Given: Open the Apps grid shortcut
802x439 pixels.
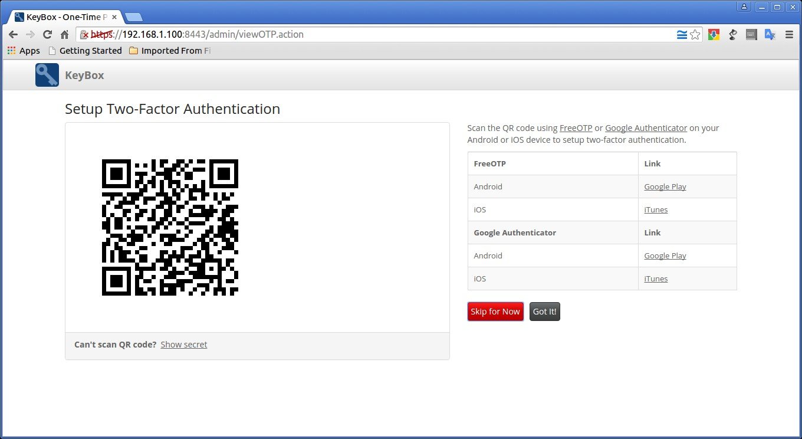Looking at the screenshot, I should [x=24, y=51].
